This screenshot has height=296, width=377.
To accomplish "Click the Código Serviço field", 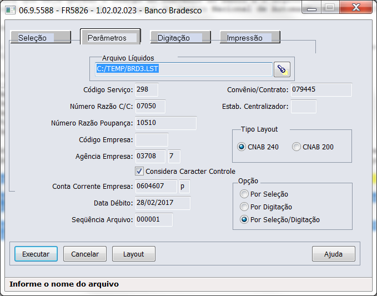I will click(x=147, y=90).
